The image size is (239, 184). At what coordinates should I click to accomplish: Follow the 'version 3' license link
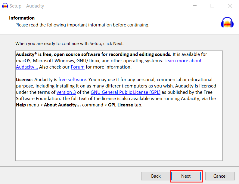tap(66, 92)
